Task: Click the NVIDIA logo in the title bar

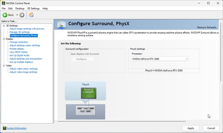Action: 3,3
